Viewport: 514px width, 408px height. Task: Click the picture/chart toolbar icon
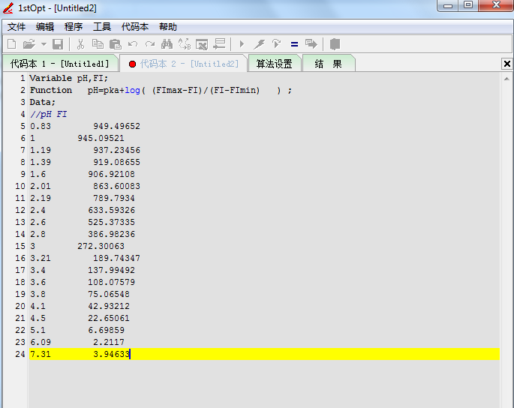tap(202, 44)
